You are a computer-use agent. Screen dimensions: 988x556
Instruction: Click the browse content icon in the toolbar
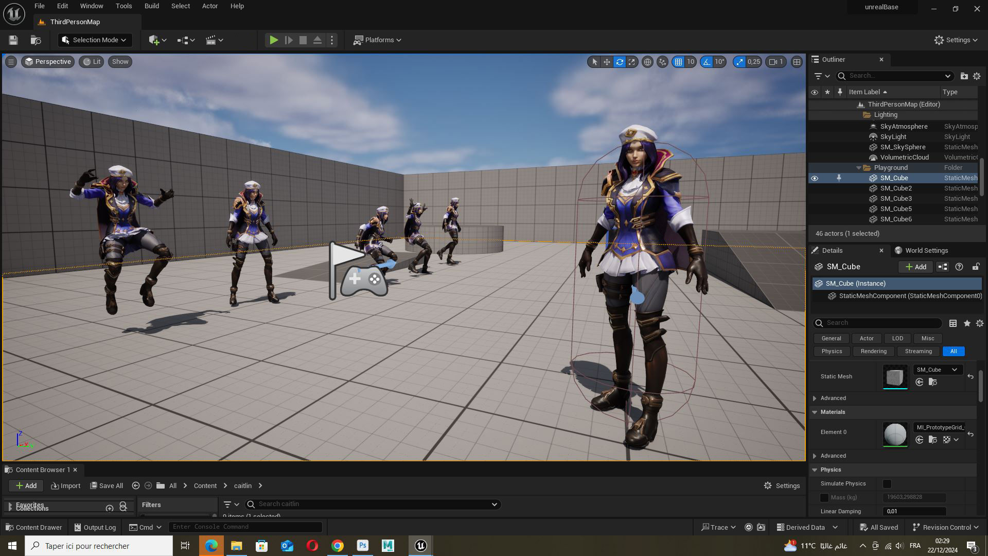coord(36,40)
